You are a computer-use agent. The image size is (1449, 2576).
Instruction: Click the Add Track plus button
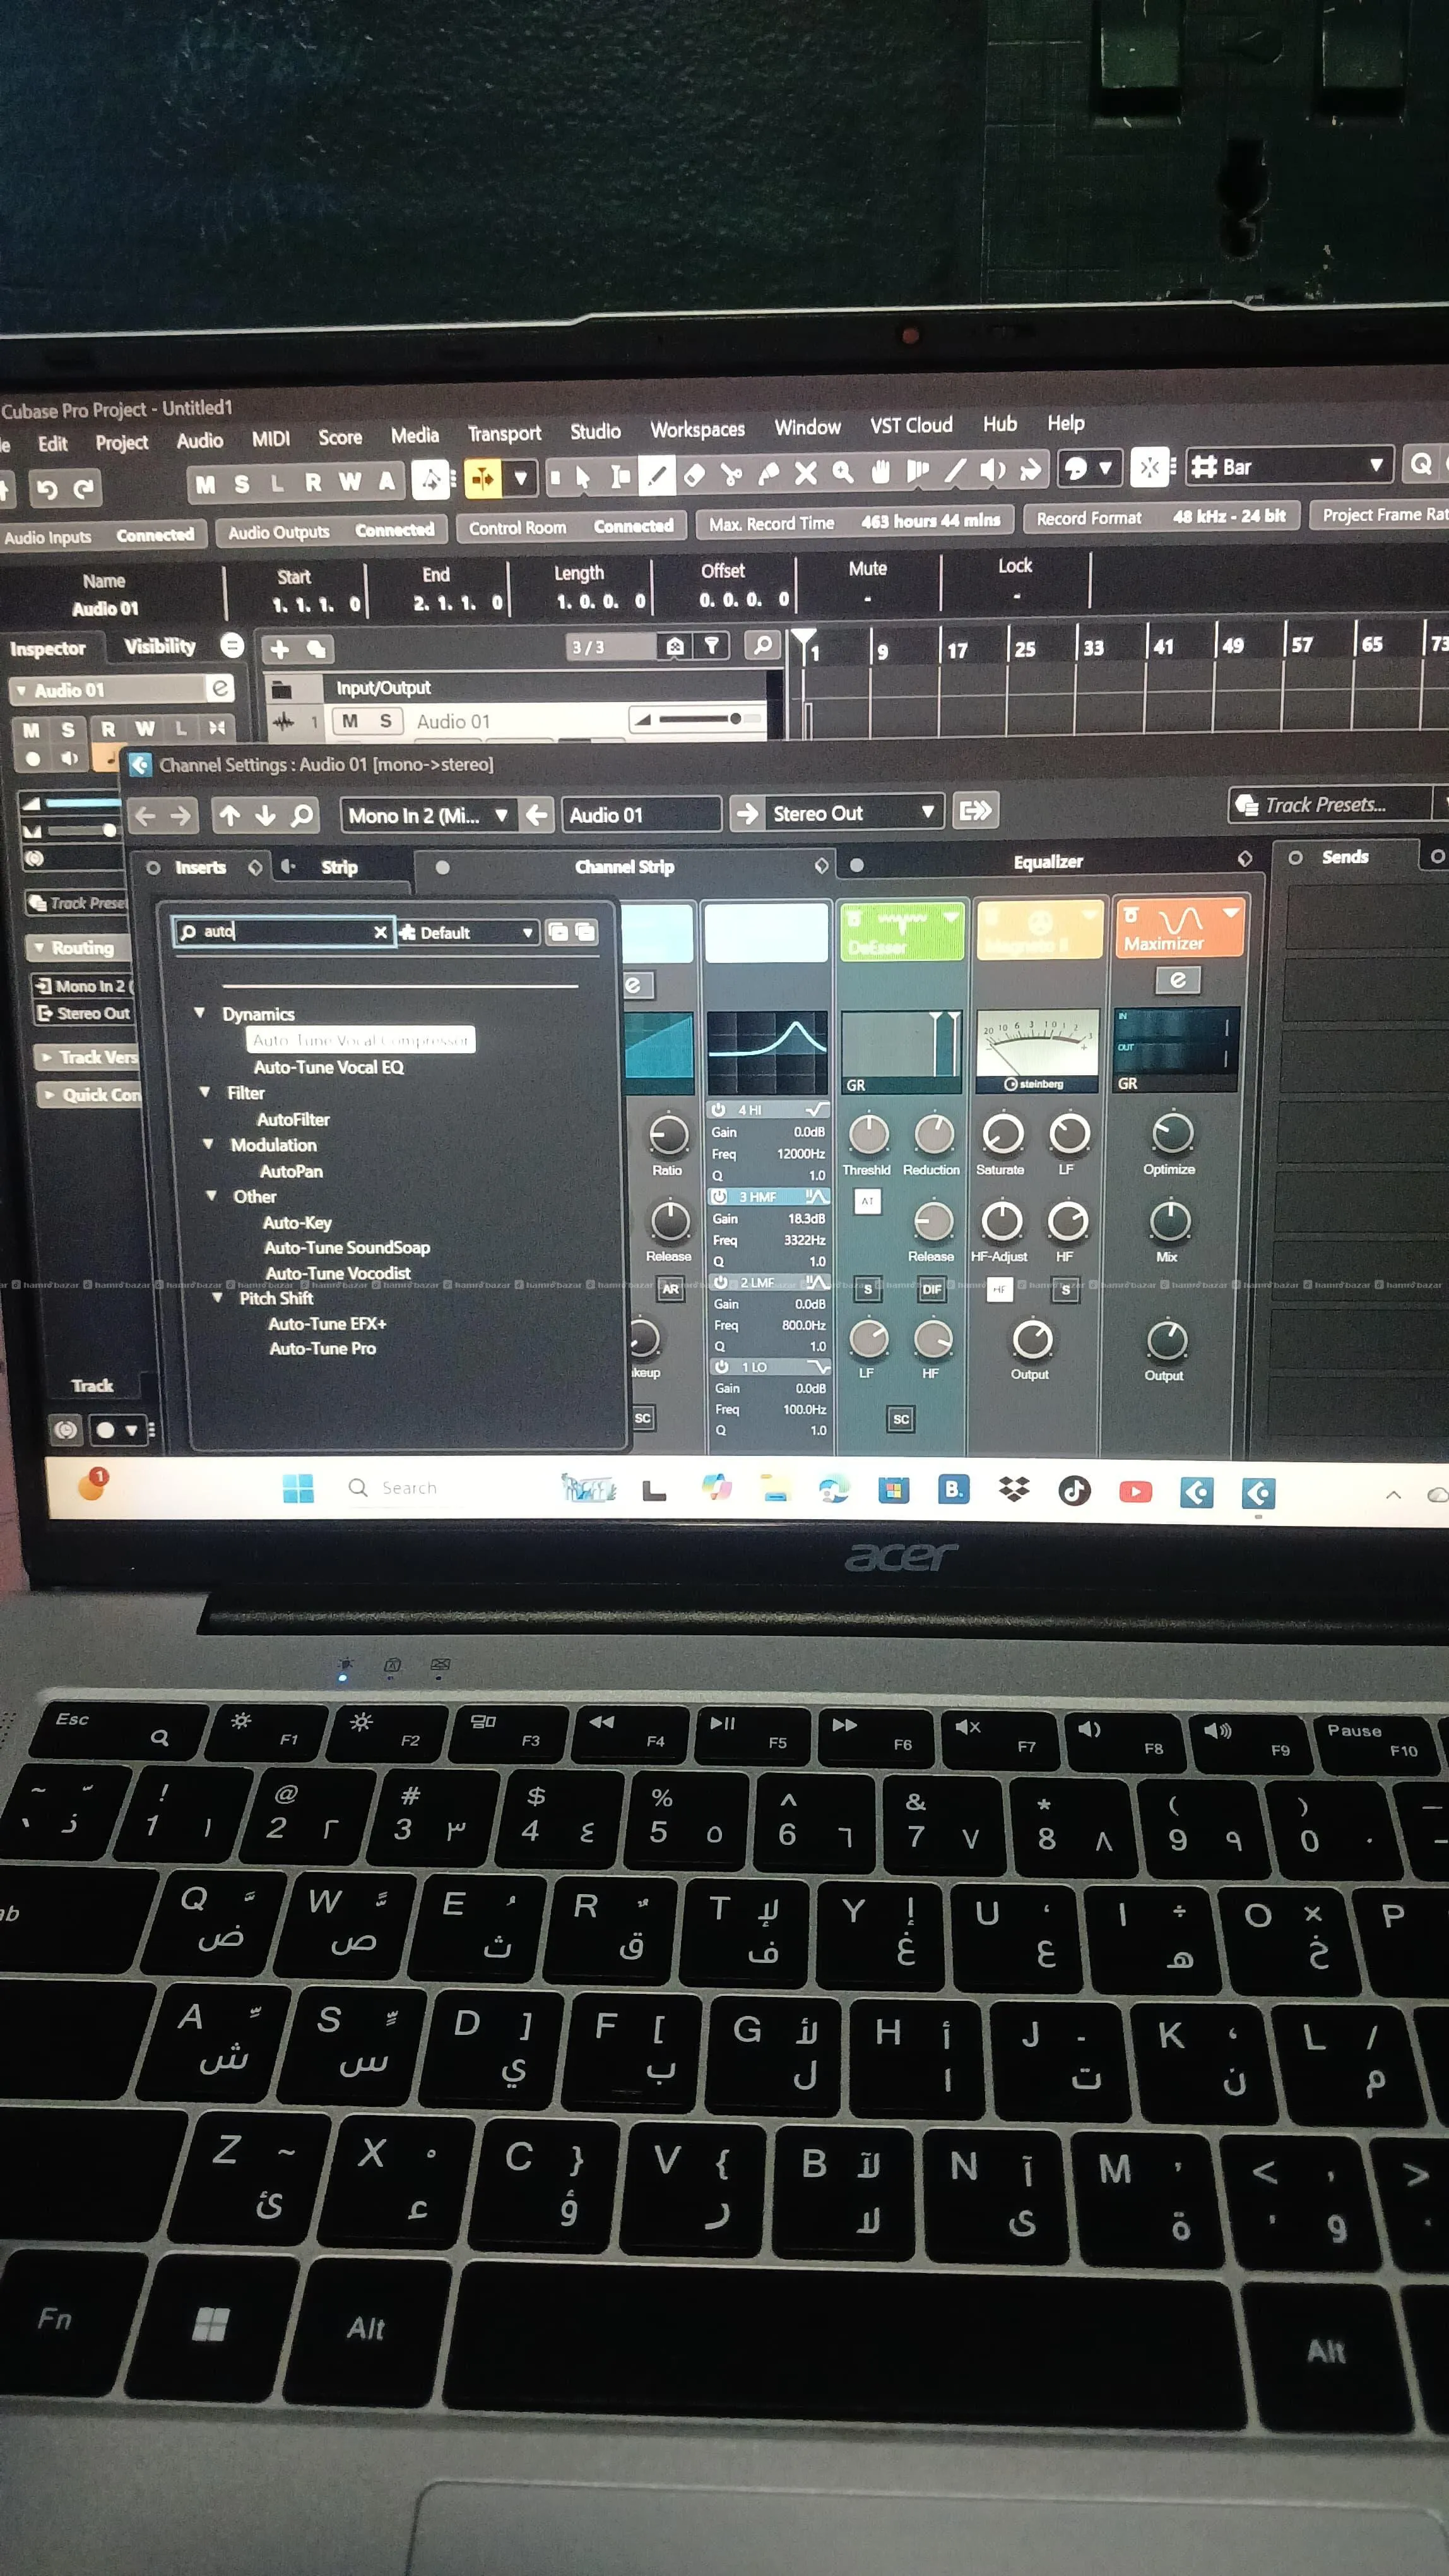coord(280,649)
